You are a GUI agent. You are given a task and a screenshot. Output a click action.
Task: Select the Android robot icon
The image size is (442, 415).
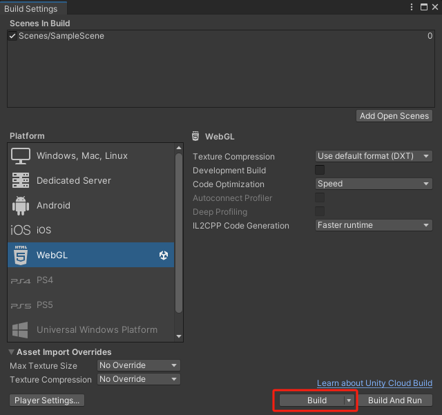coord(21,206)
